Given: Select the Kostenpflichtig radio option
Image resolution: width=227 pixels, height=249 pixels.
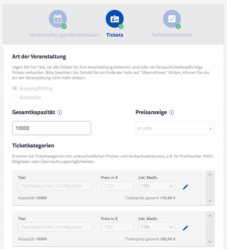Looking at the screenshot, I should [15, 88].
